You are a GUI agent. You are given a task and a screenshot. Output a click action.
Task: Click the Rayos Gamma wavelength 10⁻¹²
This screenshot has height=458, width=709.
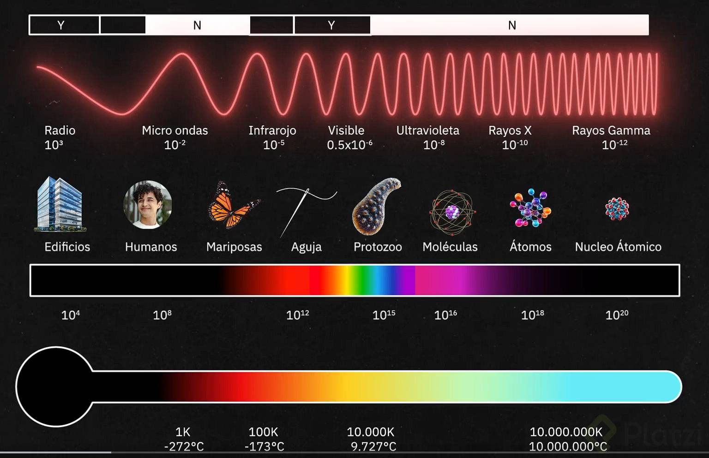[x=615, y=145]
